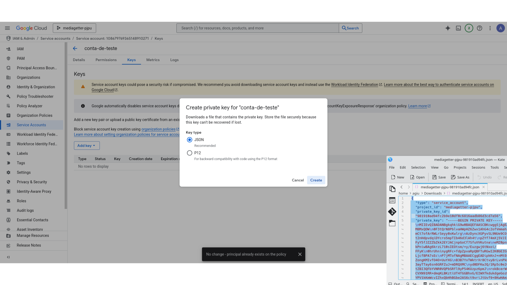The height and width of the screenshot is (285, 507).
Task: Click the Learn more link in info banner
Action: pyautogui.click(x=419, y=106)
